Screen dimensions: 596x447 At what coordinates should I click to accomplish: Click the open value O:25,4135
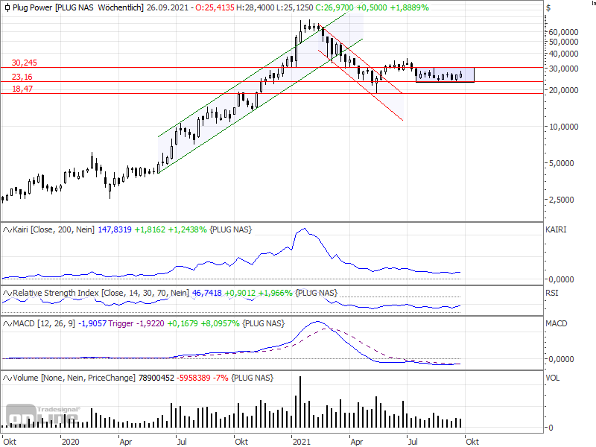[x=215, y=7]
